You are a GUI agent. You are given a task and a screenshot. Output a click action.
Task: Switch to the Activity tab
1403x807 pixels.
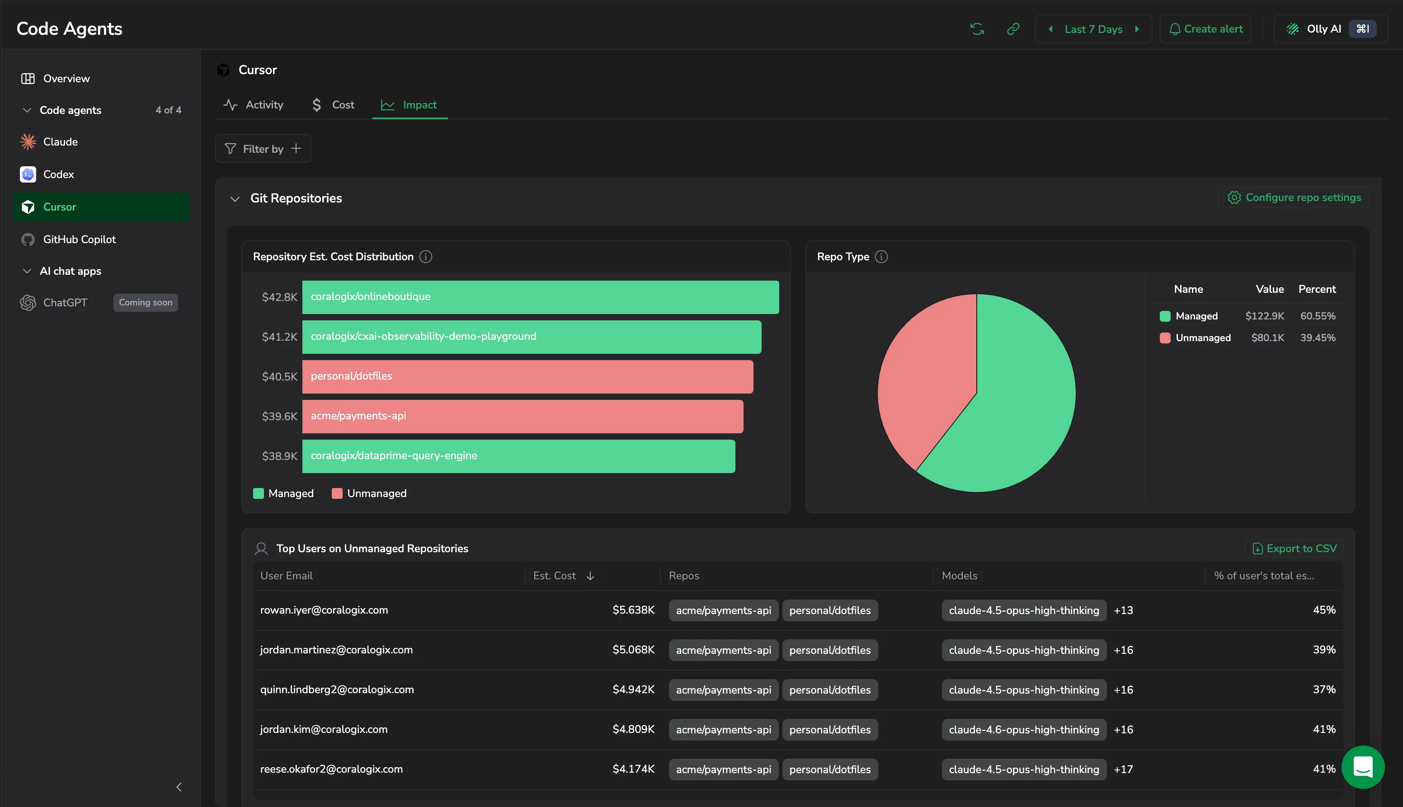click(x=253, y=105)
